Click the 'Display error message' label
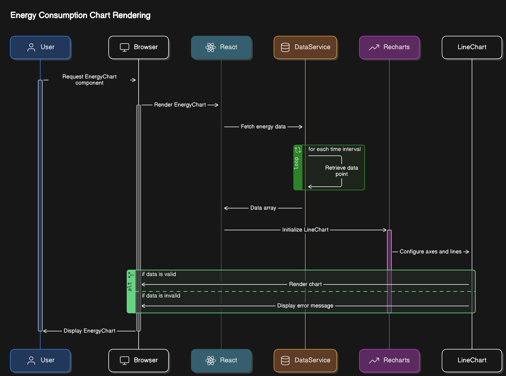 point(305,306)
